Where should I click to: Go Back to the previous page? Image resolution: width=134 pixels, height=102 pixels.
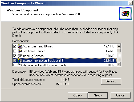click(x=78, y=95)
